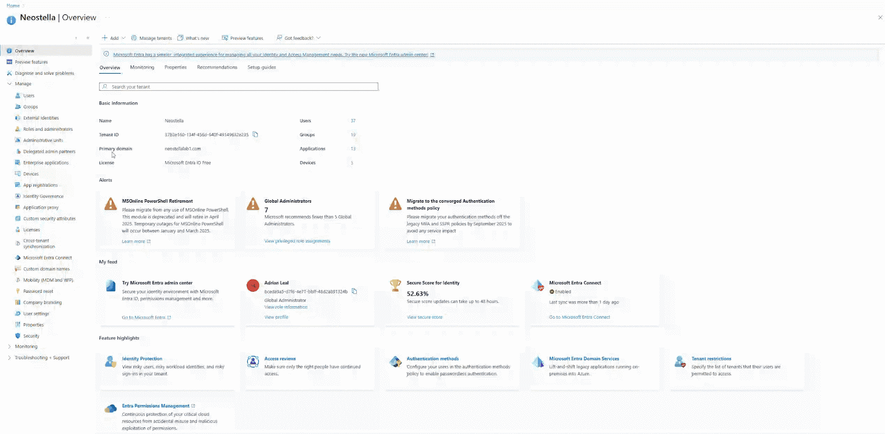
Task: Click the Users count 37
Action: [353, 121]
